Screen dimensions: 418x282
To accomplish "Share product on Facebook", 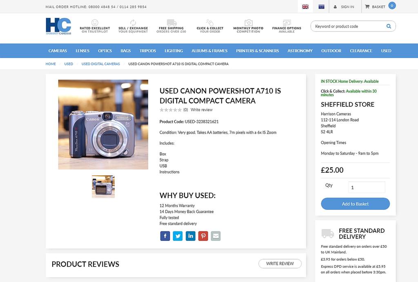I will click(x=165, y=236).
